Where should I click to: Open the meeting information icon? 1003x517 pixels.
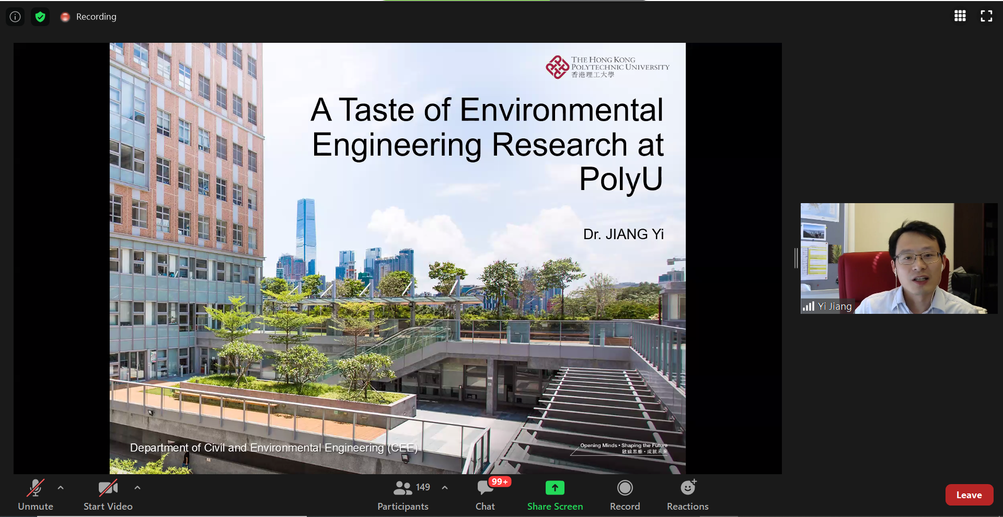tap(15, 17)
